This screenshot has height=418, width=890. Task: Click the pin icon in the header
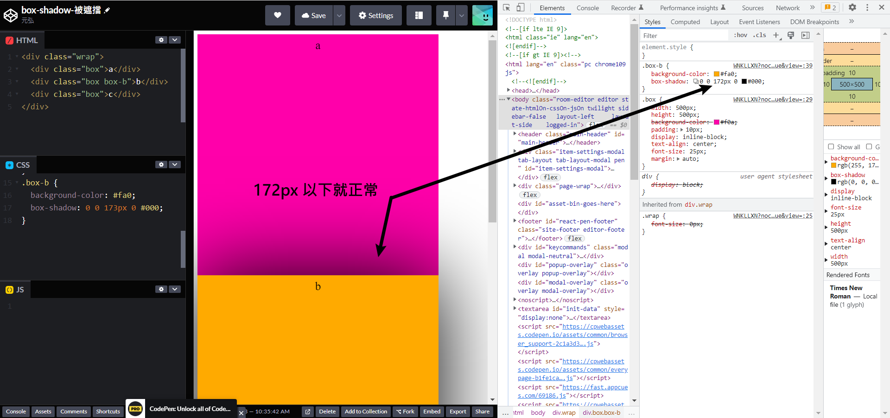[445, 15]
